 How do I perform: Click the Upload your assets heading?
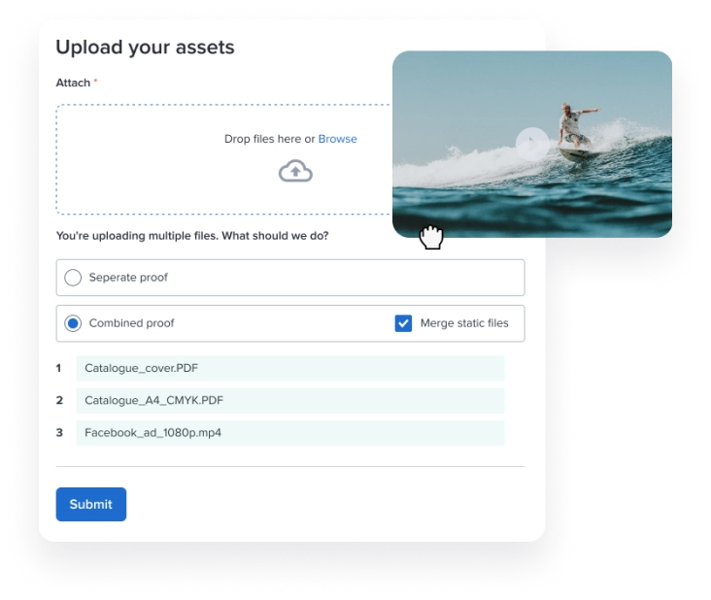click(145, 48)
